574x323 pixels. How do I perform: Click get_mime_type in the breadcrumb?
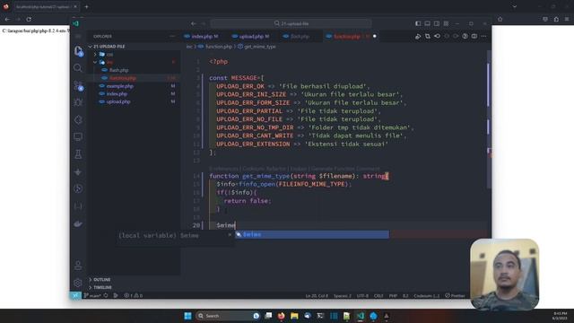pyautogui.click(x=259, y=47)
